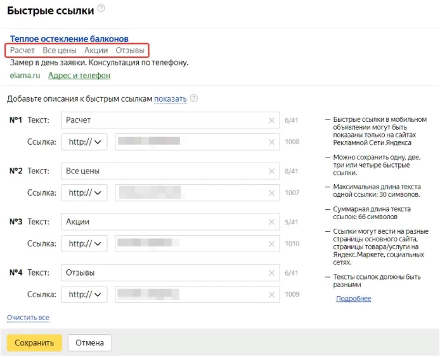Clear the Акции text field with X

(x=271, y=222)
